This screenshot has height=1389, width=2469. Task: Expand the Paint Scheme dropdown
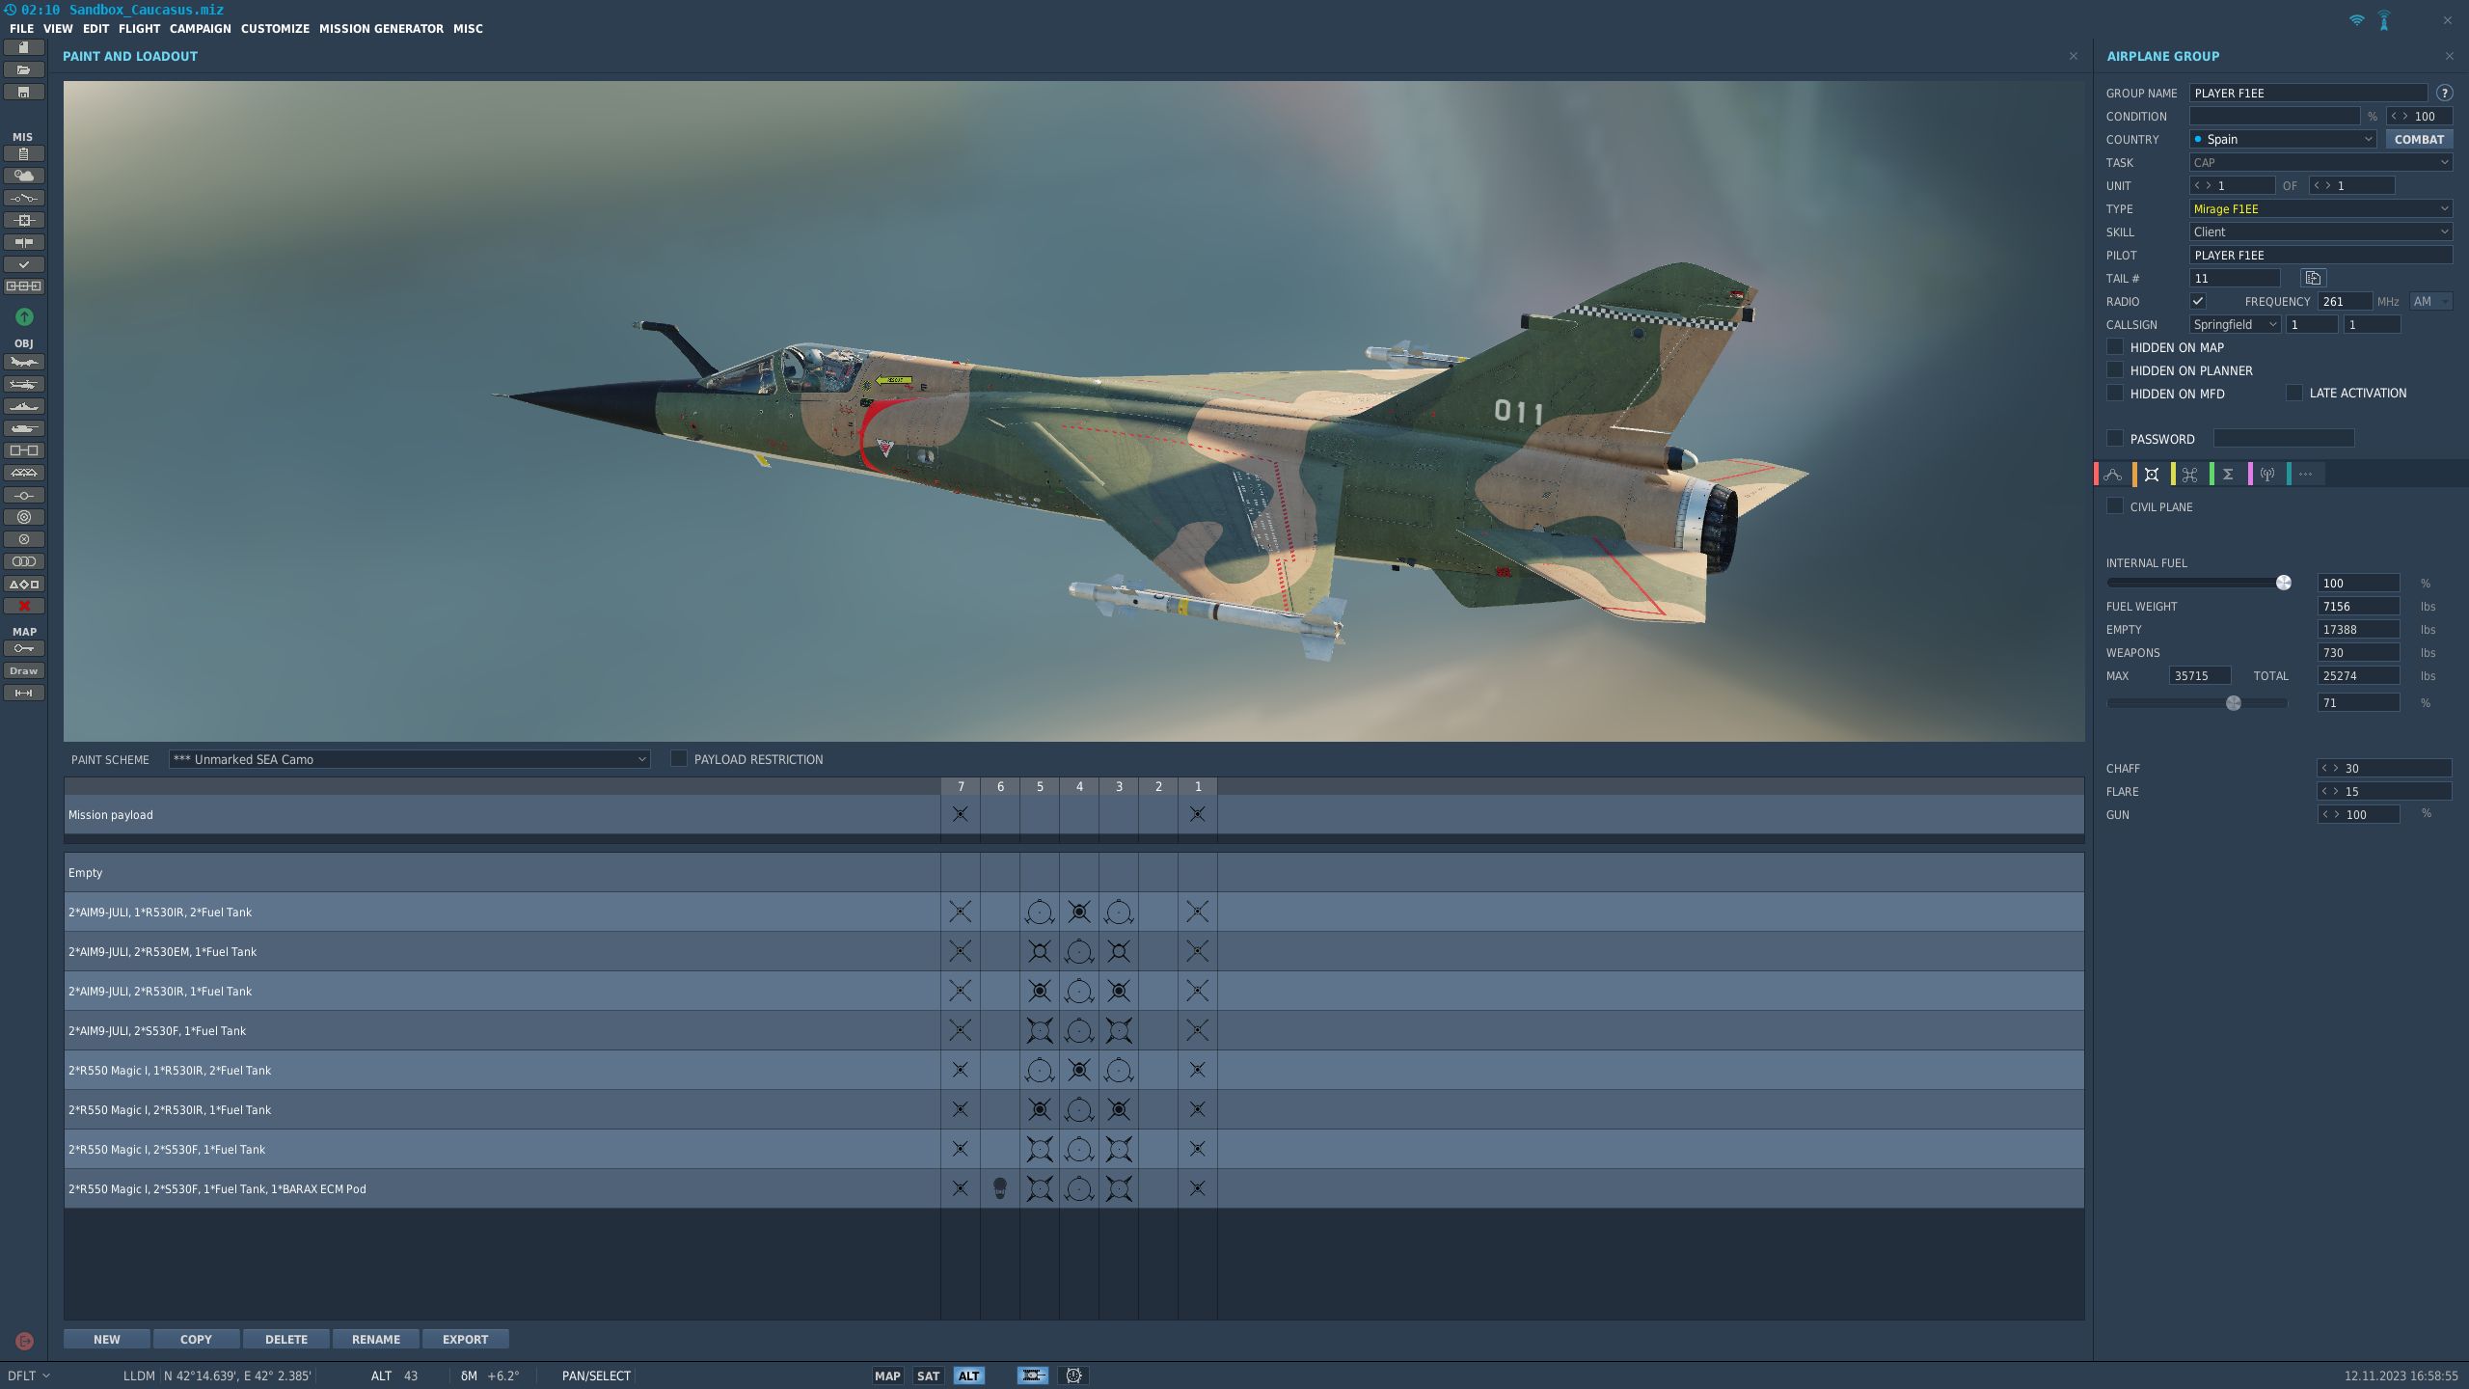409,759
